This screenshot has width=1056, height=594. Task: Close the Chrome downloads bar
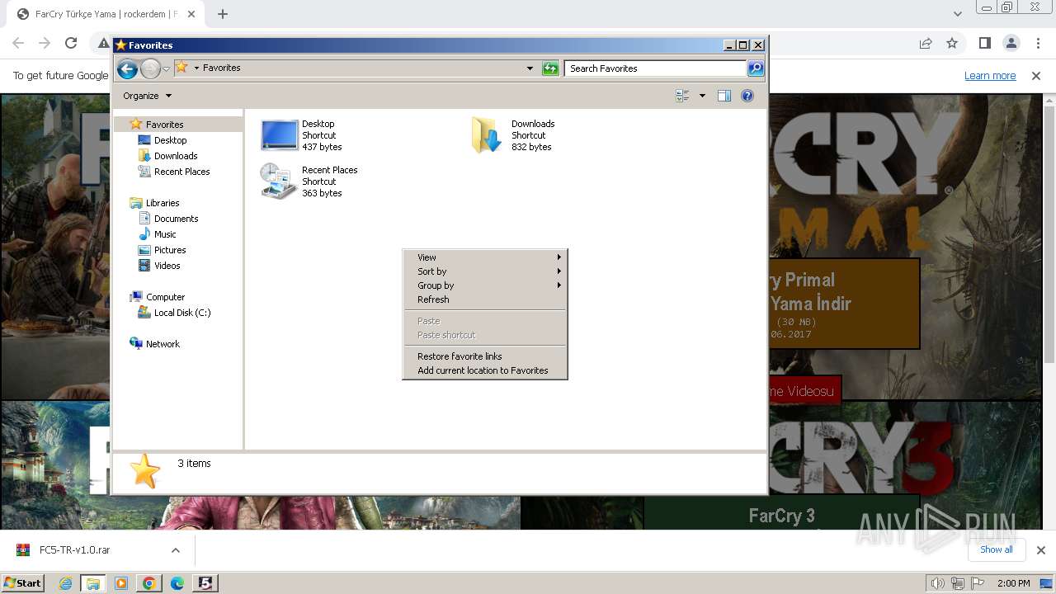(1041, 550)
